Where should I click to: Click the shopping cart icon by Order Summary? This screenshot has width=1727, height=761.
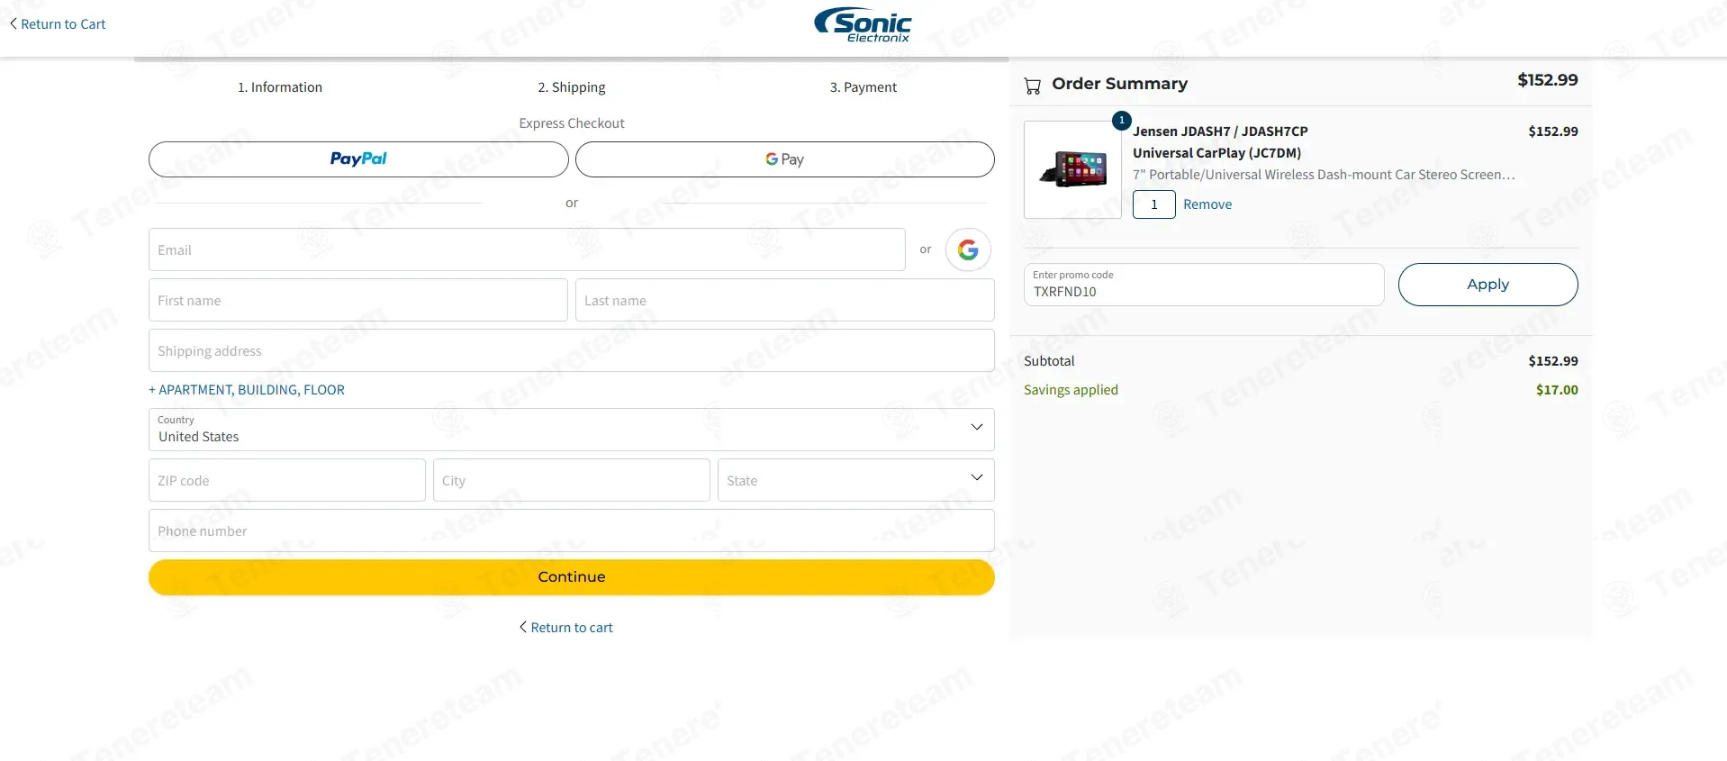click(x=1032, y=86)
